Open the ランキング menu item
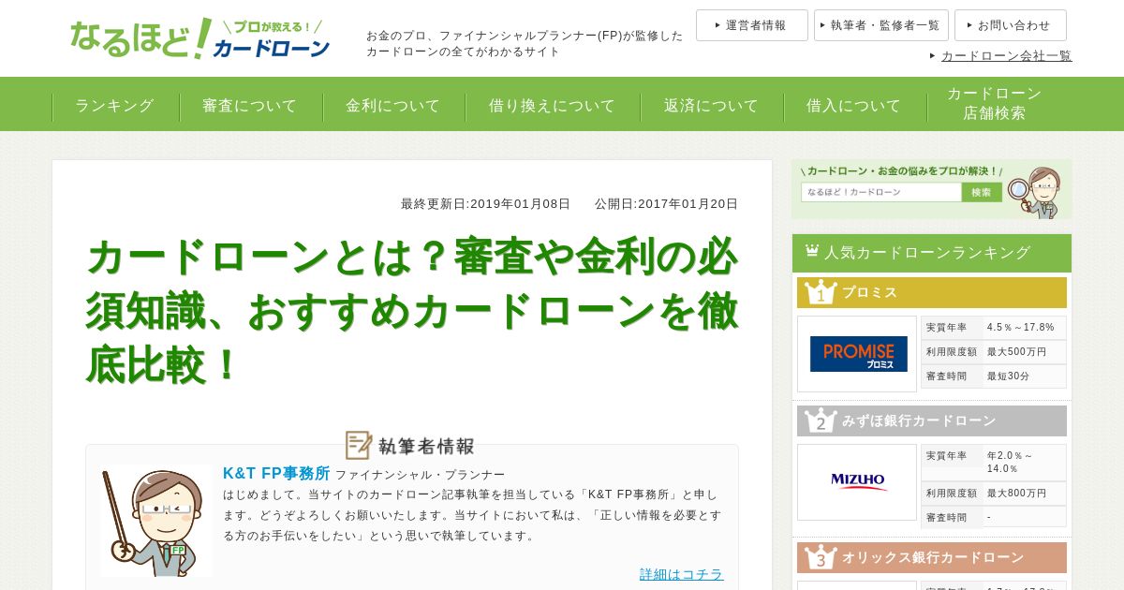The height and width of the screenshot is (590, 1124). coord(114,106)
